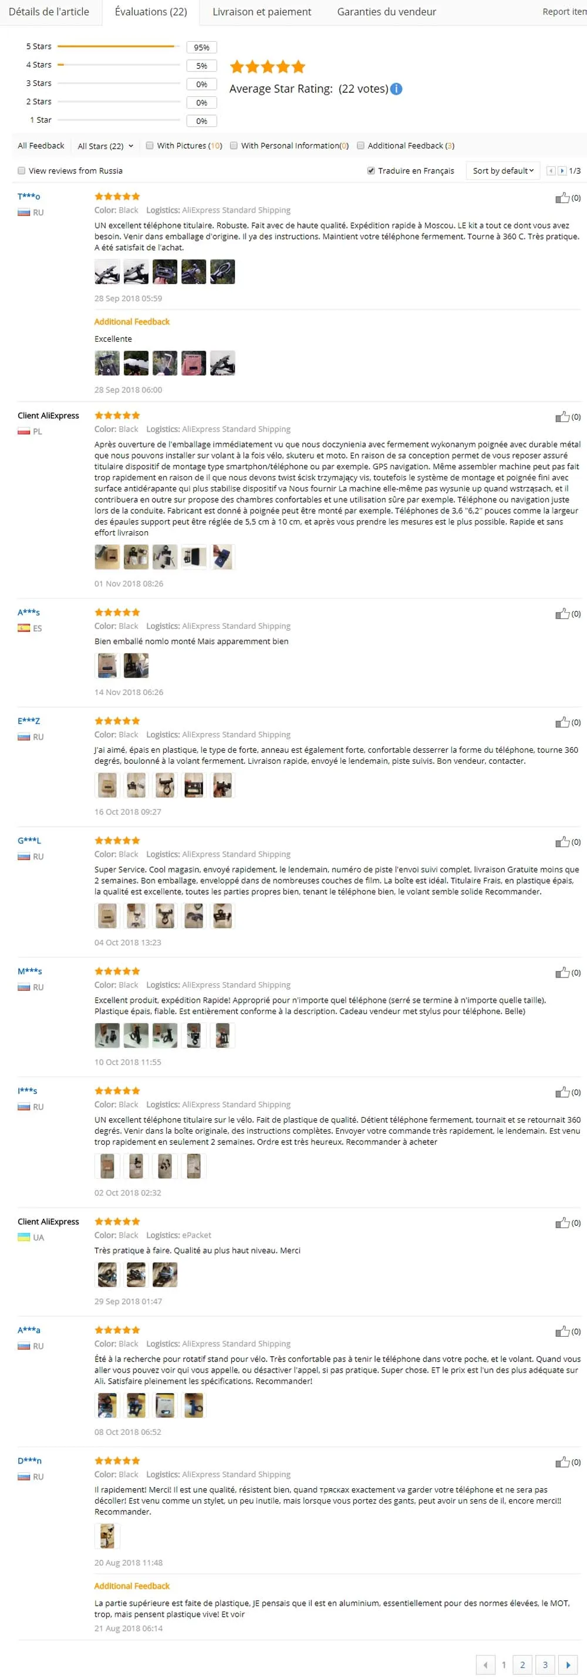Go to page 2 of reviews
This screenshot has height=1679, width=587.
click(x=522, y=1664)
